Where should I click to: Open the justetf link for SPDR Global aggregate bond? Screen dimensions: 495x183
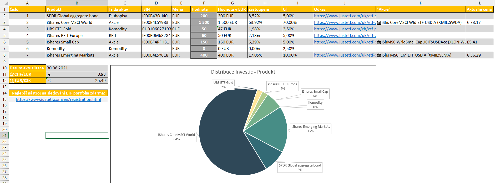345,16
